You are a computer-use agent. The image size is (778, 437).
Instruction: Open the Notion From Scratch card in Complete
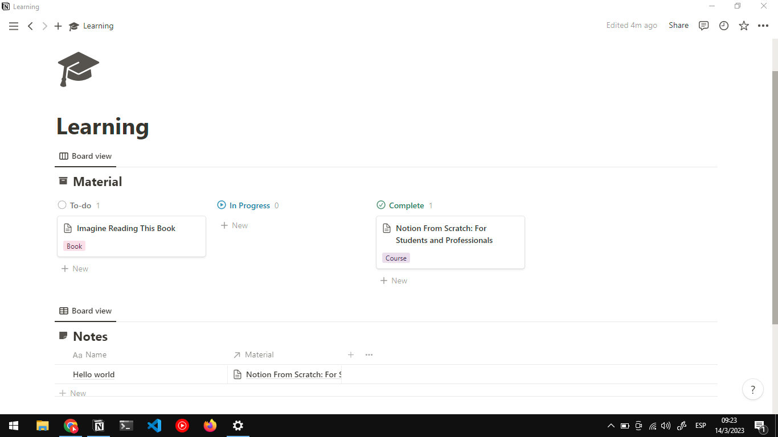click(x=451, y=242)
